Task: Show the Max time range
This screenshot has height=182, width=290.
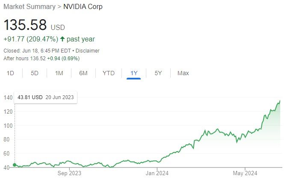Action: [x=183, y=73]
